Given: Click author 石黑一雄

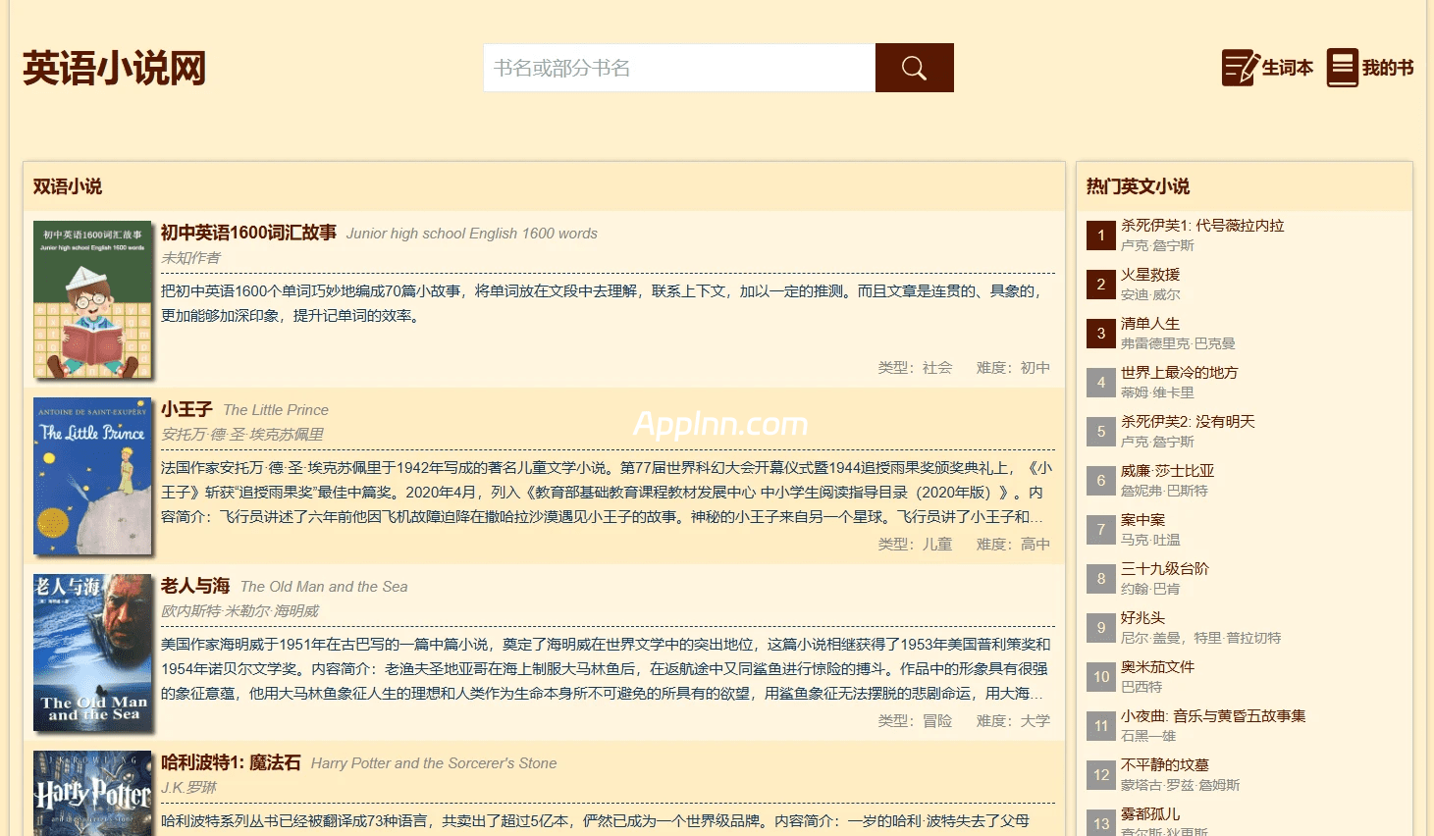Looking at the screenshot, I should pyautogui.click(x=1148, y=736).
